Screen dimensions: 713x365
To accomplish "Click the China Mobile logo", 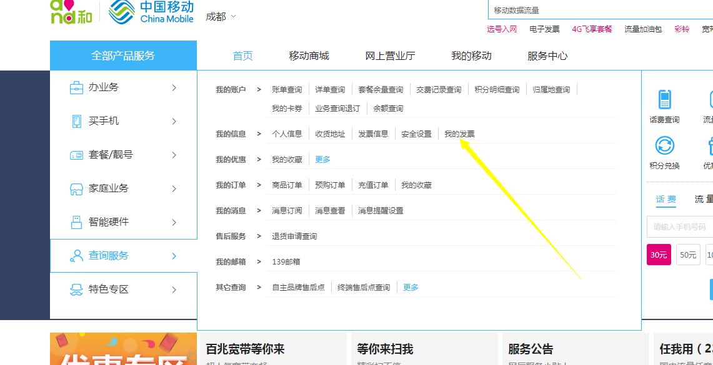I will click(151, 12).
